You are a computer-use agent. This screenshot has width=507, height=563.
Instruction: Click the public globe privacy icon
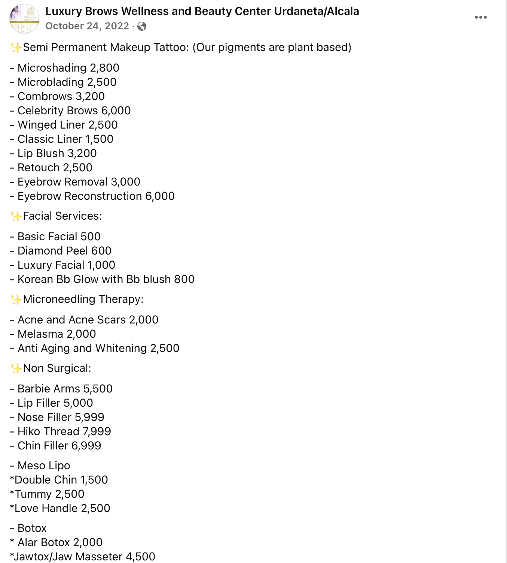coord(142,26)
